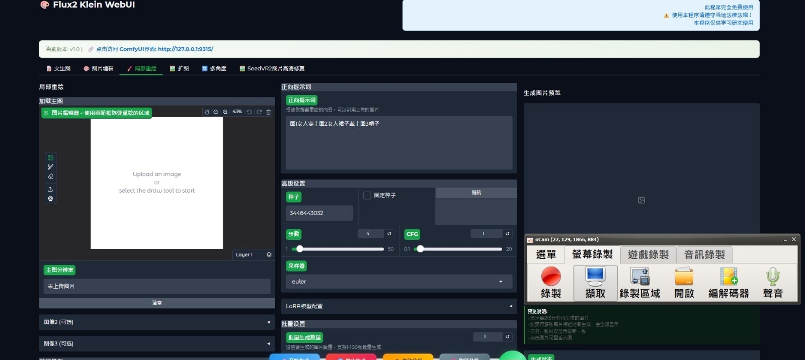Click the 開啟 folder icon in oCam
805x360 pixels.
(684, 276)
